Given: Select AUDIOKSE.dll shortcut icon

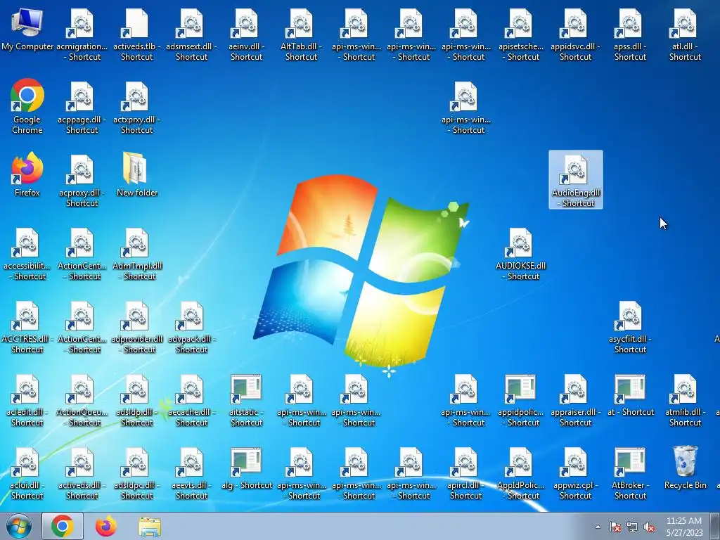Looking at the screenshot, I should click(x=521, y=254).
